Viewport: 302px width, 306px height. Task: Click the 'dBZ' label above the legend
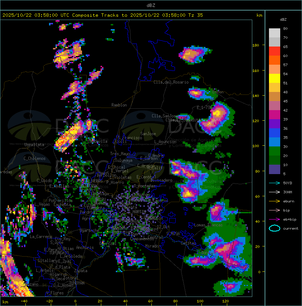(283, 20)
